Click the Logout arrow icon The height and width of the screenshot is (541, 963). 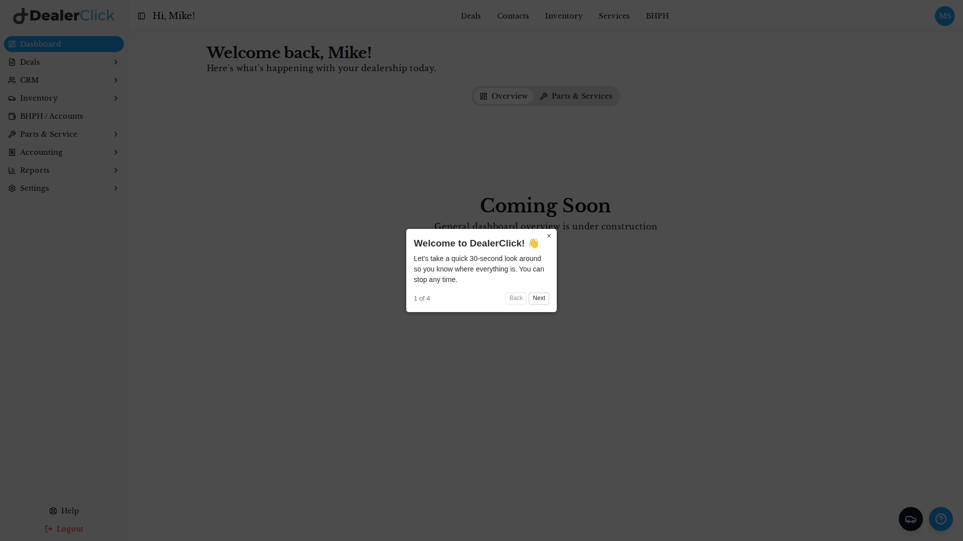(49, 529)
